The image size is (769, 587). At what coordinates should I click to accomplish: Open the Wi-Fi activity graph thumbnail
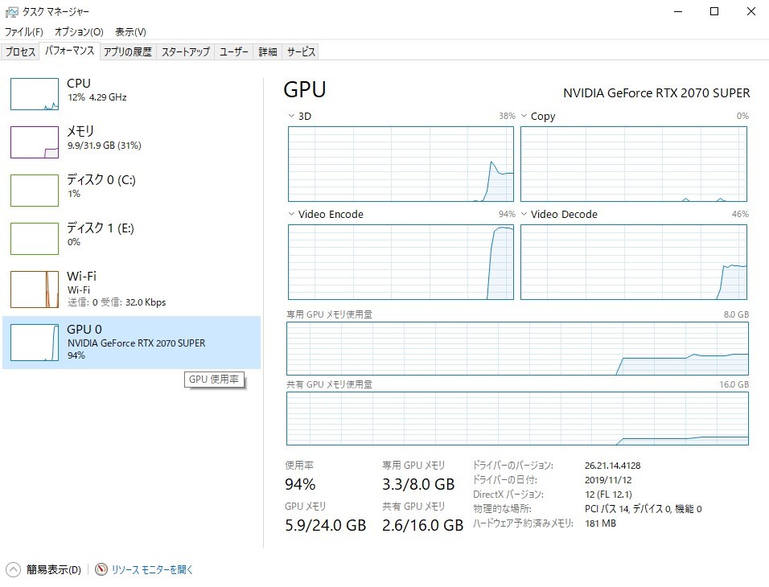click(35, 289)
